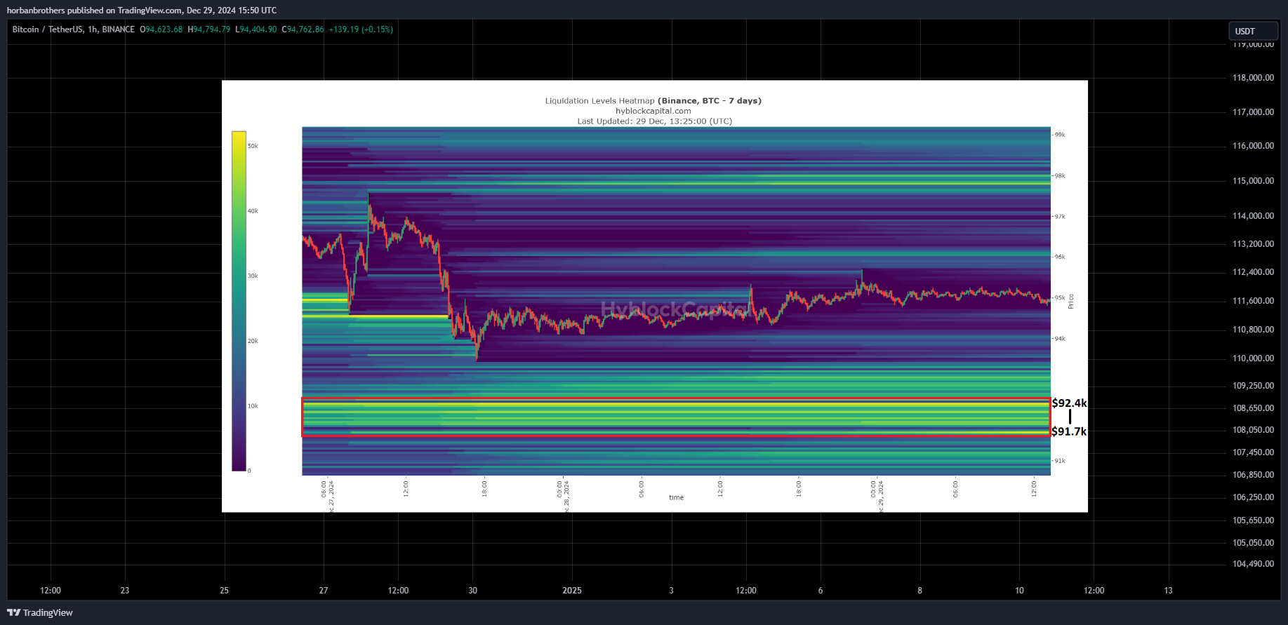The height and width of the screenshot is (625, 1288).
Task: Click the 30k label on color scale
Action: pyautogui.click(x=253, y=276)
